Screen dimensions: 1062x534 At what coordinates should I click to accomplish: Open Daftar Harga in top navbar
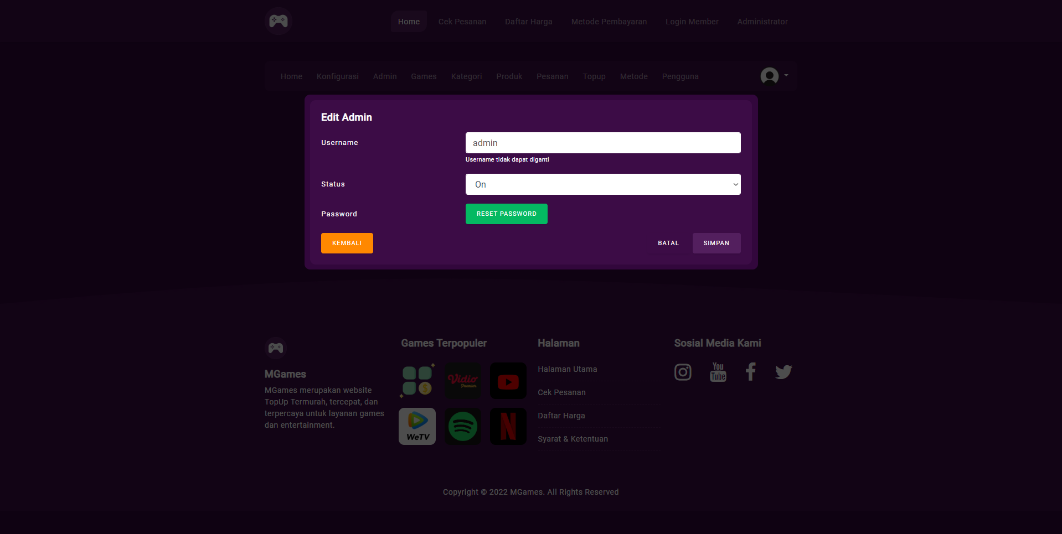click(529, 22)
